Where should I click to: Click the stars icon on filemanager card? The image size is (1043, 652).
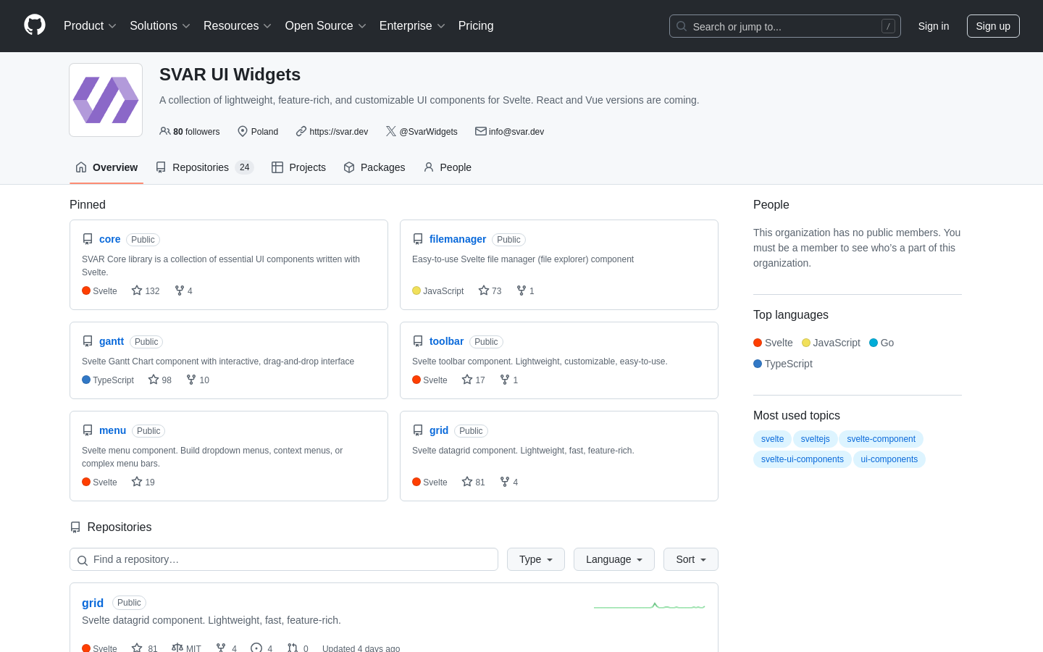coord(484,291)
